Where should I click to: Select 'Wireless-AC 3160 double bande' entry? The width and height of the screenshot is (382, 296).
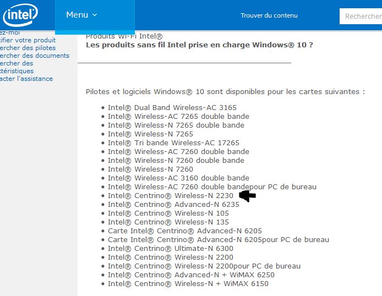(x=178, y=178)
